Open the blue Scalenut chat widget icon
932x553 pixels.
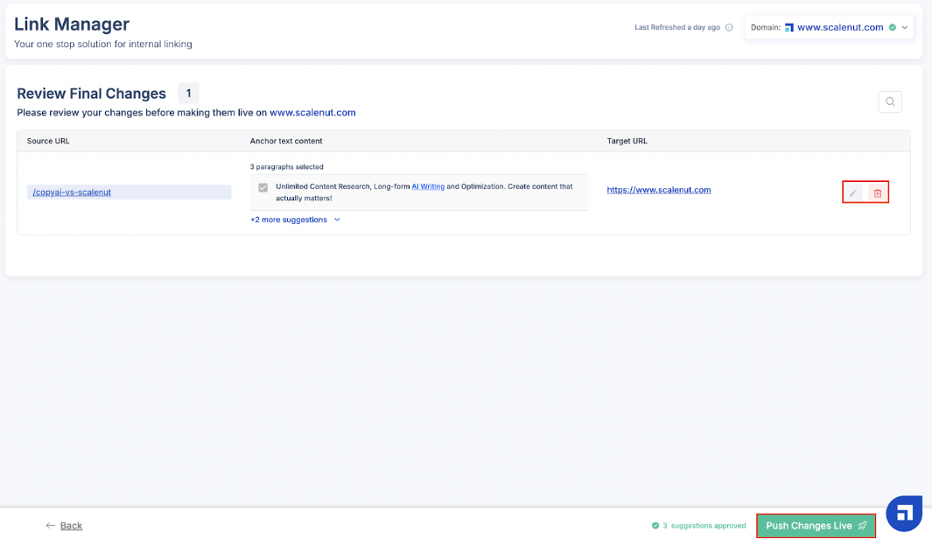(x=904, y=513)
